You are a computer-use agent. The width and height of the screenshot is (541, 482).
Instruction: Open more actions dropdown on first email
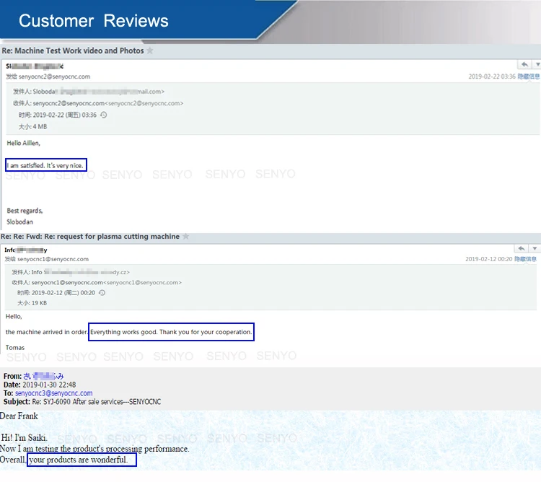coord(537,64)
